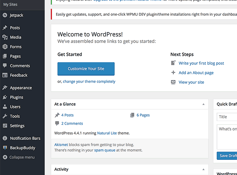Image resolution: width=237 pixels, height=175 pixels.
Task: Open the BackupBuddy menu item
Action: point(23,148)
